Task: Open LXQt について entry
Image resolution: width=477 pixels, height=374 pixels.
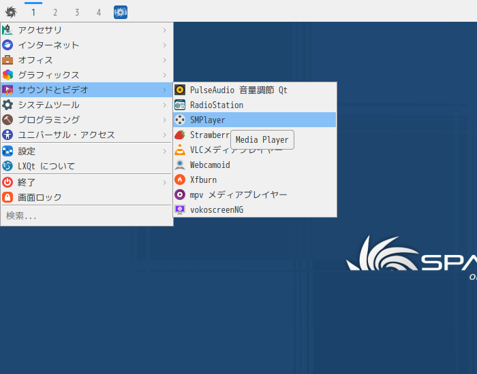Action: tap(87, 166)
